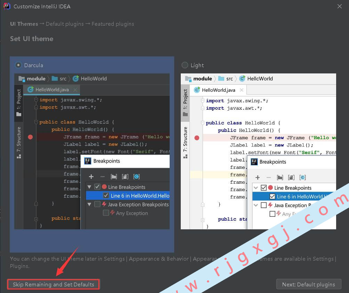Click the Darcula preview thumbnail image
The height and width of the screenshot is (293, 349).
[92, 151]
